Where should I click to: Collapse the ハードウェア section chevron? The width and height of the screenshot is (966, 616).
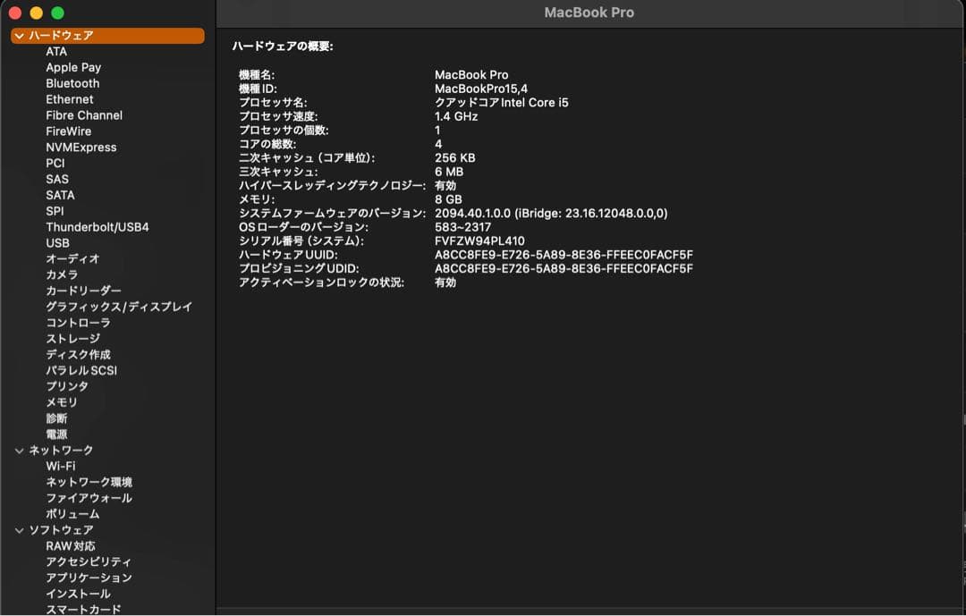(19, 36)
